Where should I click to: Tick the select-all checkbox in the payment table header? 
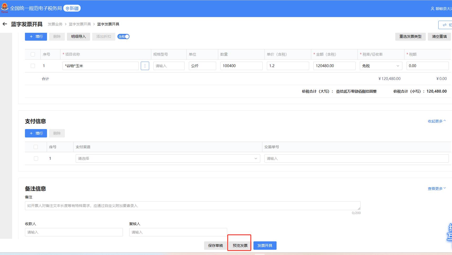tap(36, 147)
